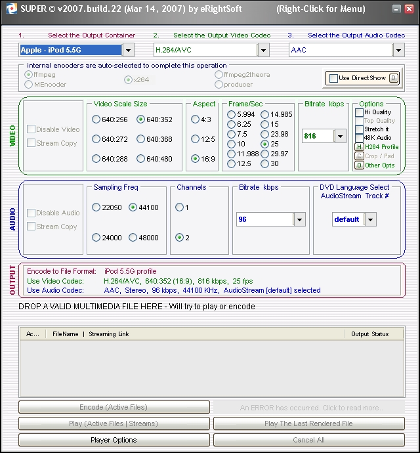
Task: Enable the 48K Audio checkbox
Action: point(359,138)
